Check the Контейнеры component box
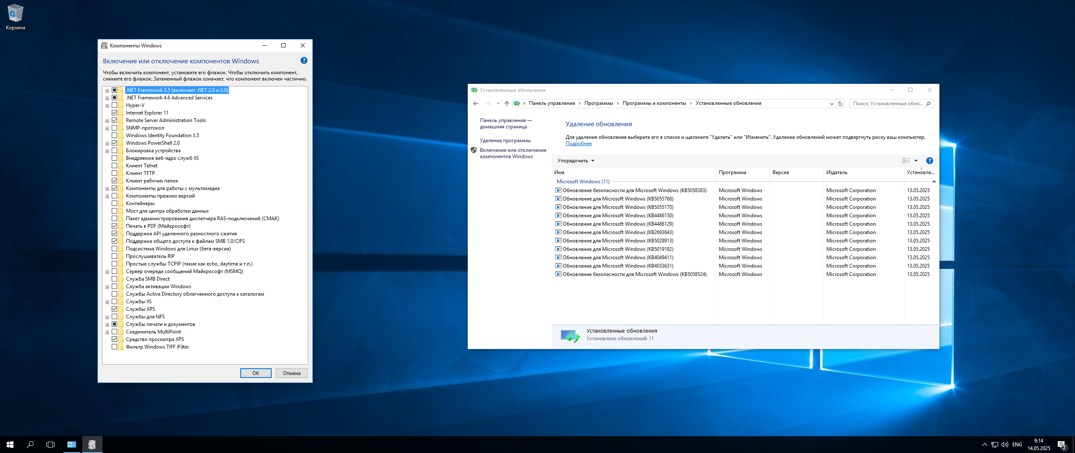 tap(114, 203)
